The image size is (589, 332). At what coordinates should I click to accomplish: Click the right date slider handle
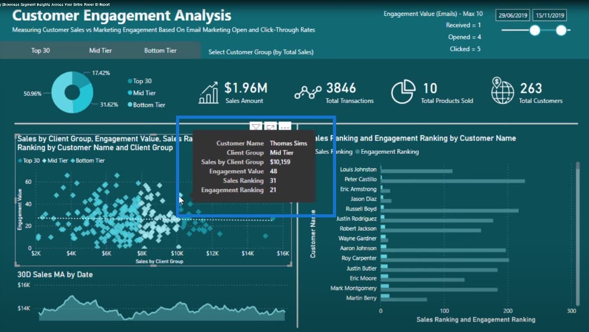tap(561, 30)
